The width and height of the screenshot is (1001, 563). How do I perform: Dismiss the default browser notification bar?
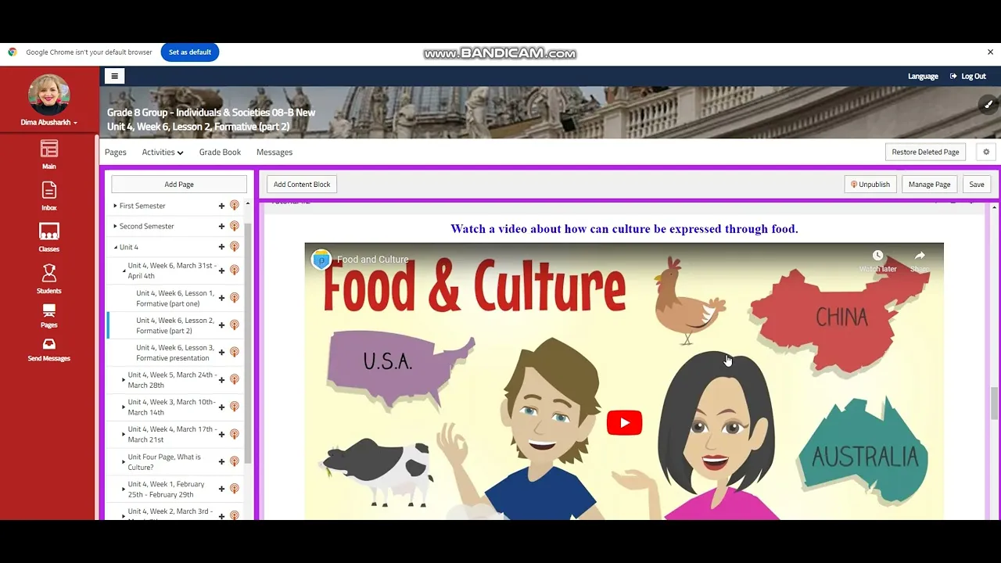[x=990, y=52]
